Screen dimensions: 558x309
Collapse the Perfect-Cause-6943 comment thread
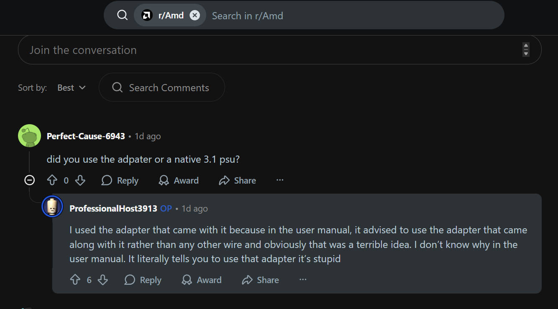click(29, 180)
